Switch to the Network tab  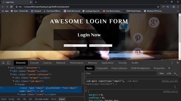pos(61,63)
